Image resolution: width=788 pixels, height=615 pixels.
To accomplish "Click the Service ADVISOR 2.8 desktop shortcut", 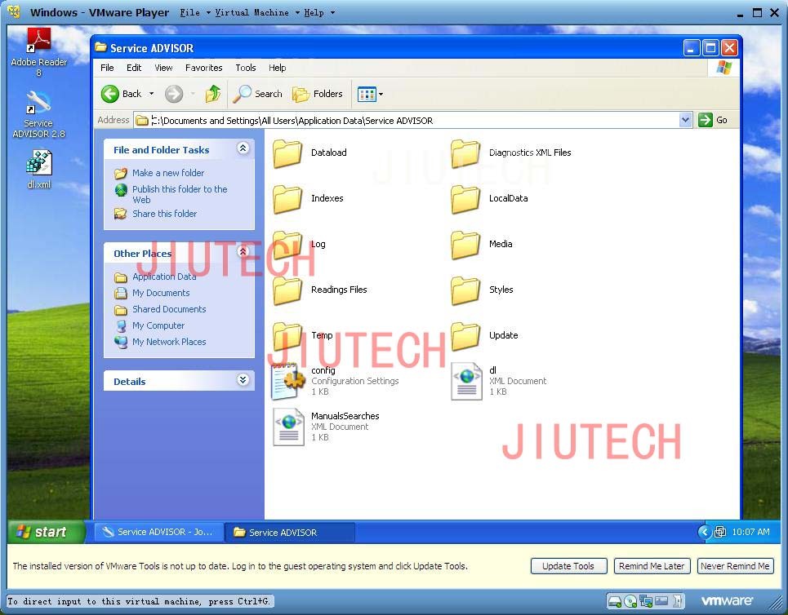I will 38,115.
